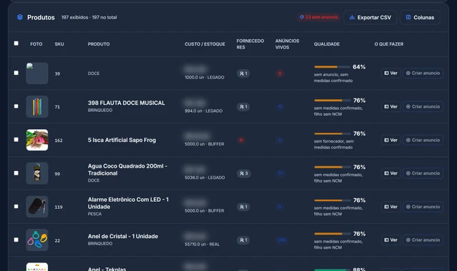Screen dimensions: 457x271
Task: Click supplier badge for Alarme Eletrônico row
Action: coord(243,207)
